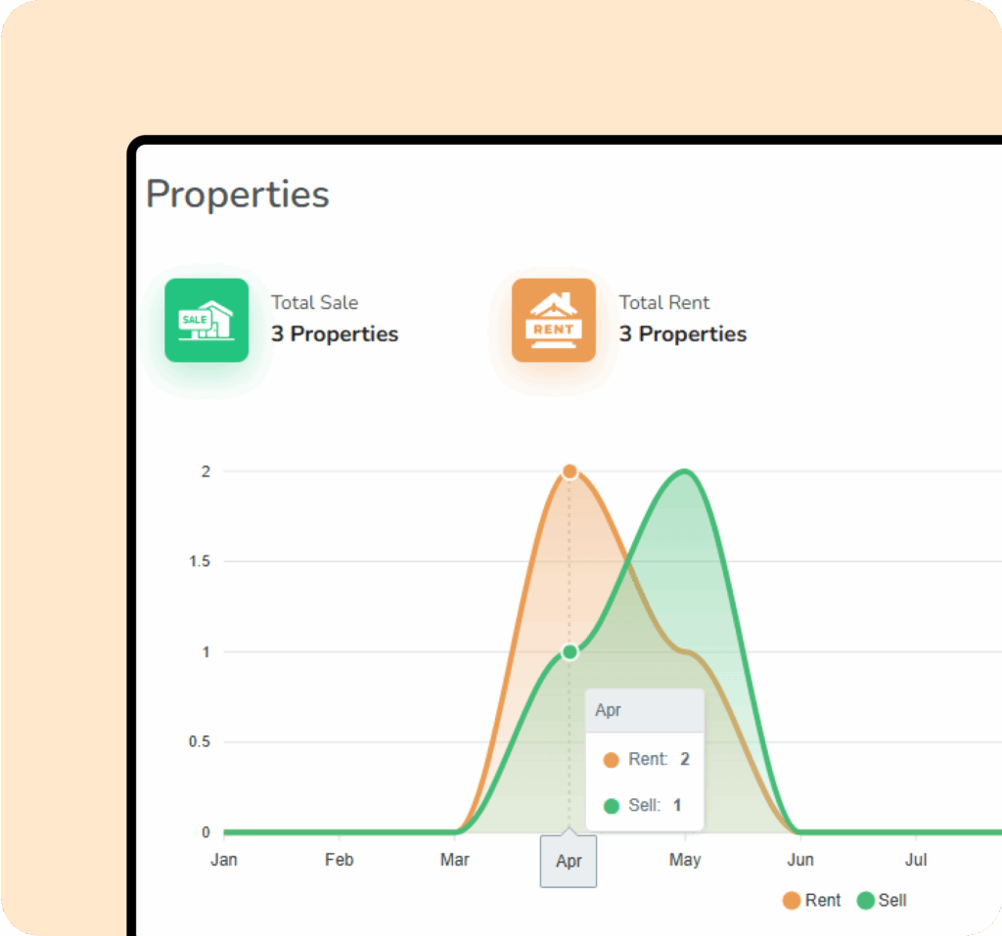The image size is (1002, 936).
Task: Toggle the Sell series in chart legend
Action: [x=882, y=900]
